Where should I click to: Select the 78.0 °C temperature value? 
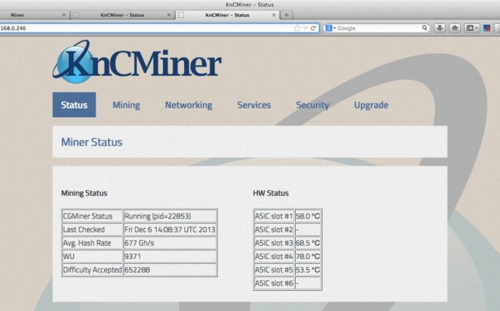308,256
